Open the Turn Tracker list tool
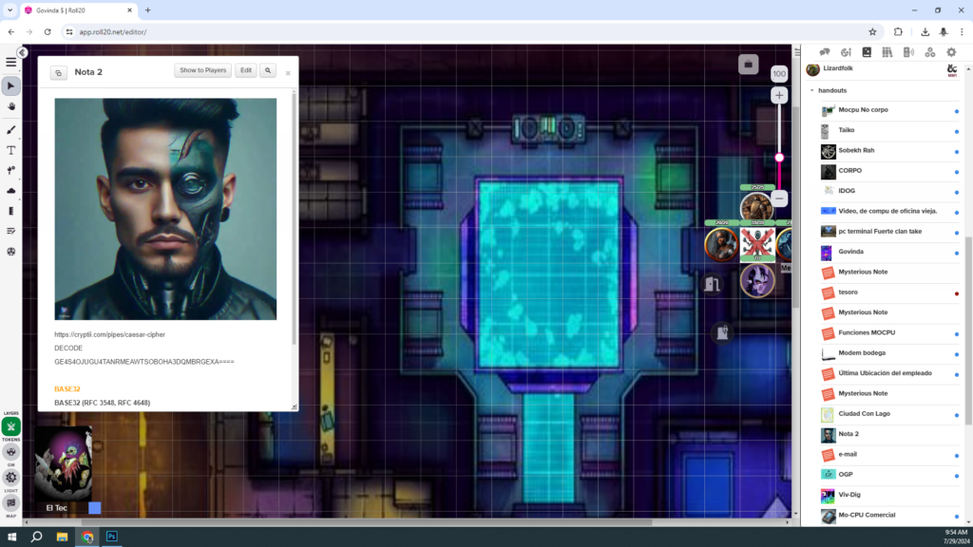Viewport: 973px width, 547px height. [11, 232]
